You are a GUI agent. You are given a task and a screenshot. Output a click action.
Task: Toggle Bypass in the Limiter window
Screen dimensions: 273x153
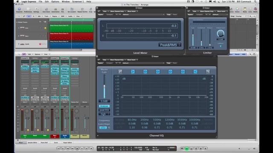point(191,14)
